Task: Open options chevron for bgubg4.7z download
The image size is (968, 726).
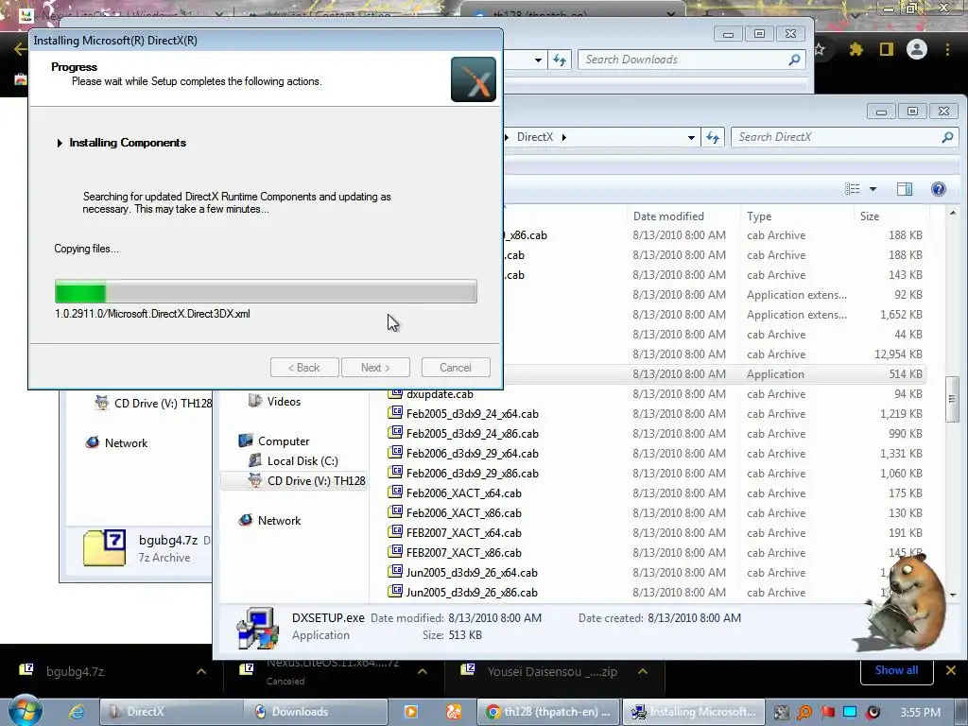Action: (x=200, y=672)
